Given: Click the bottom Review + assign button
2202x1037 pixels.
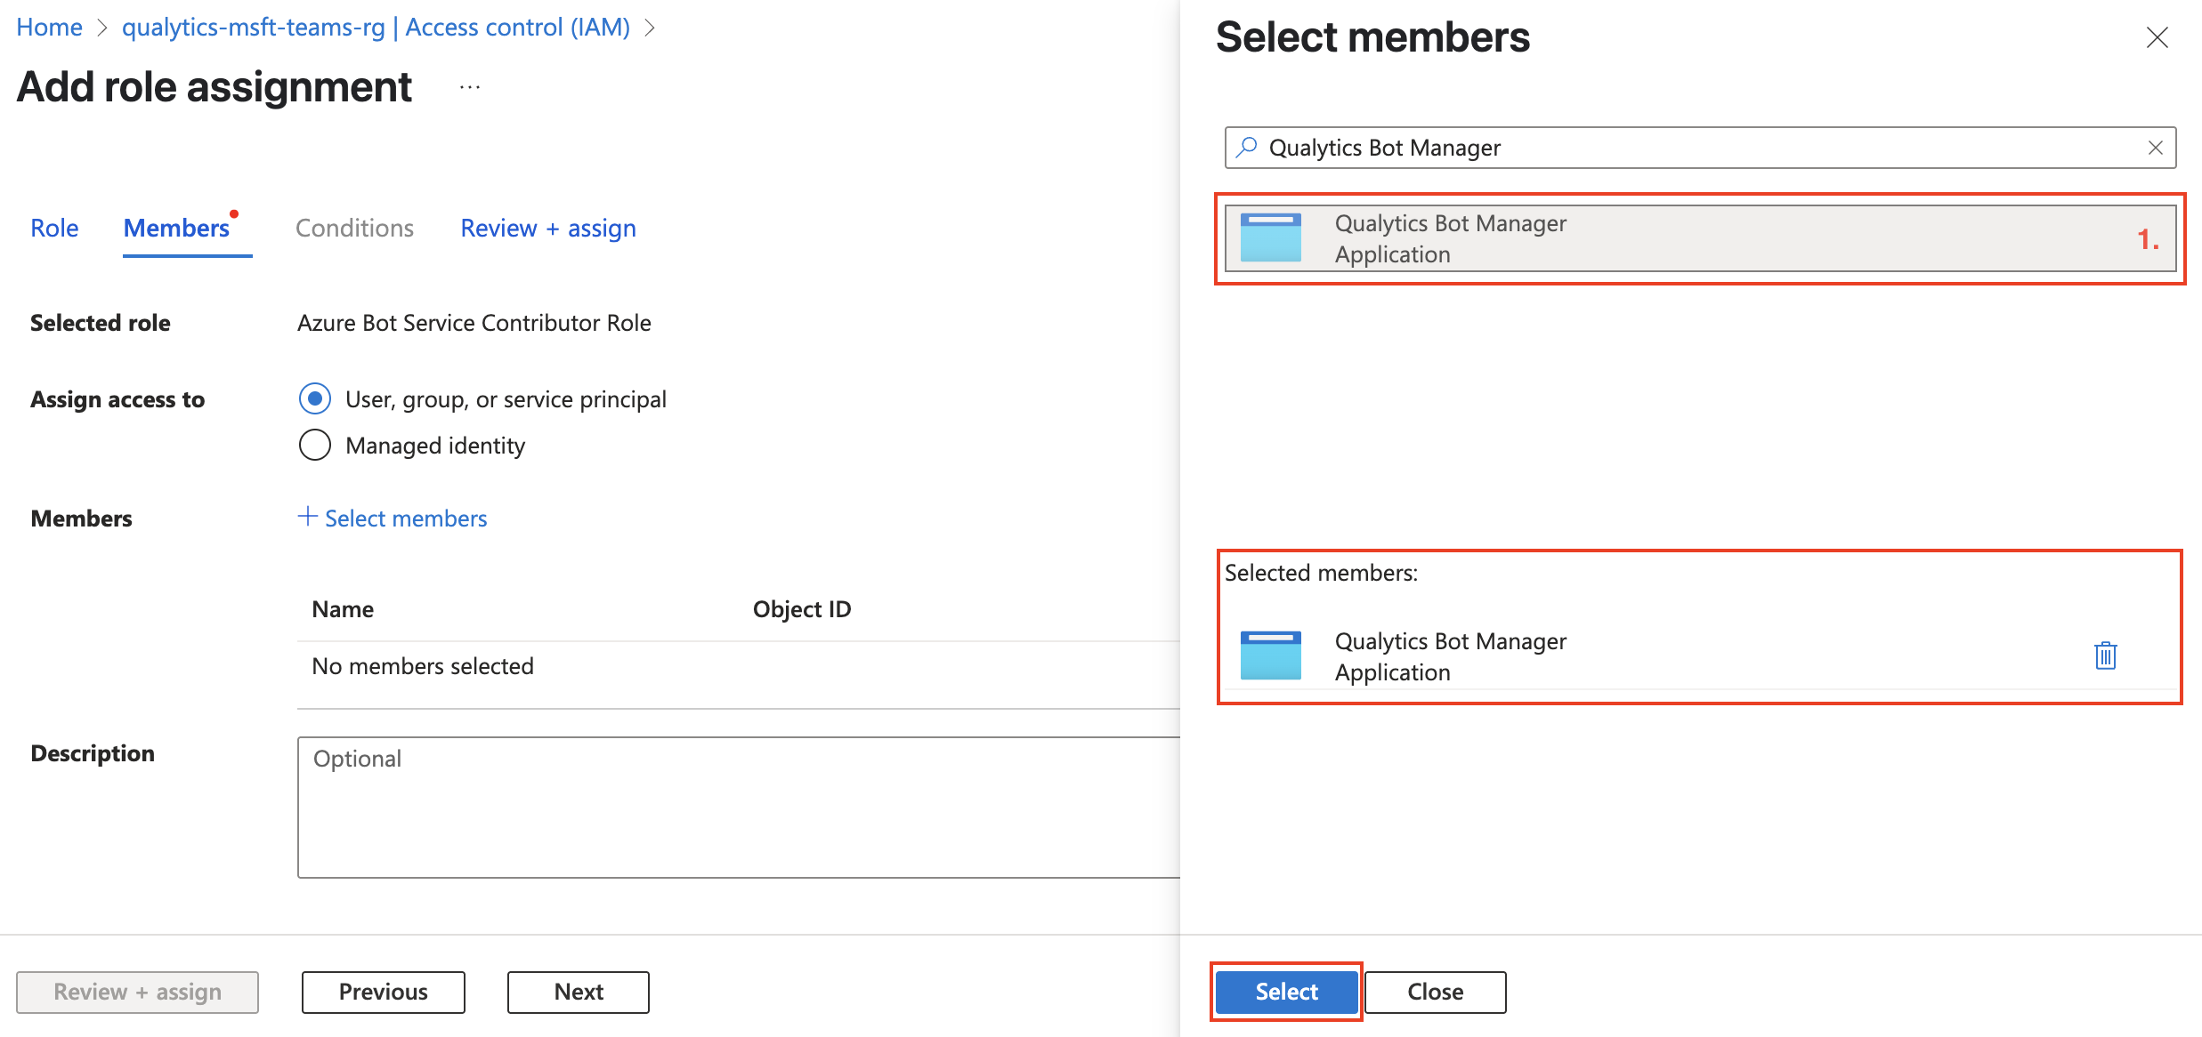Looking at the screenshot, I should (x=137, y=992).
